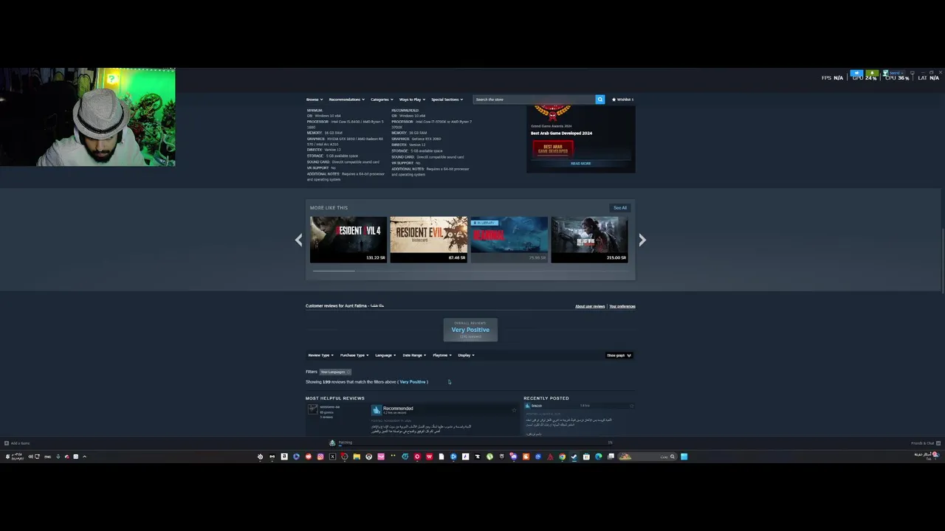Click the taskbar search magnifier
Image resolution: width=945 pixels, height=531 pixels.
coord(672,457)
